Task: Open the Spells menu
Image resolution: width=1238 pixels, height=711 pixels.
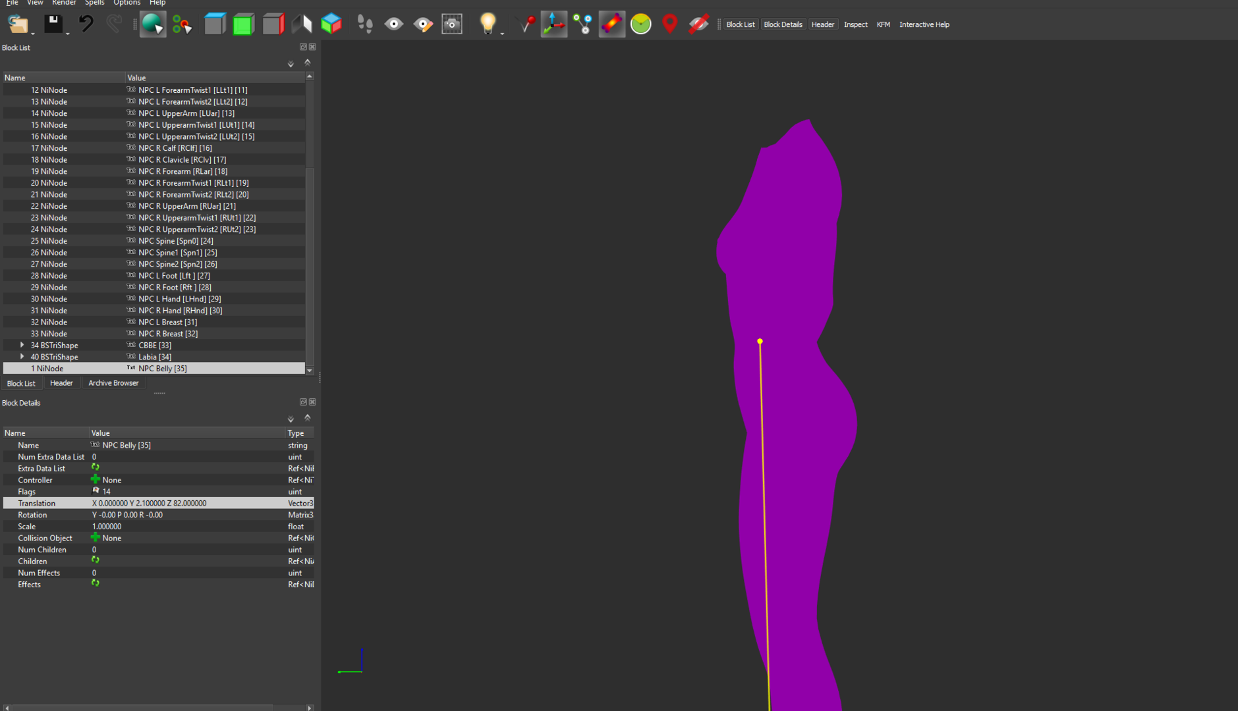Action: click(x=94, y=3)
